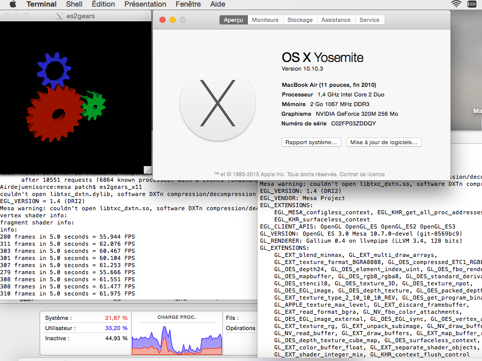Open the Aide menu

(217, 4)
